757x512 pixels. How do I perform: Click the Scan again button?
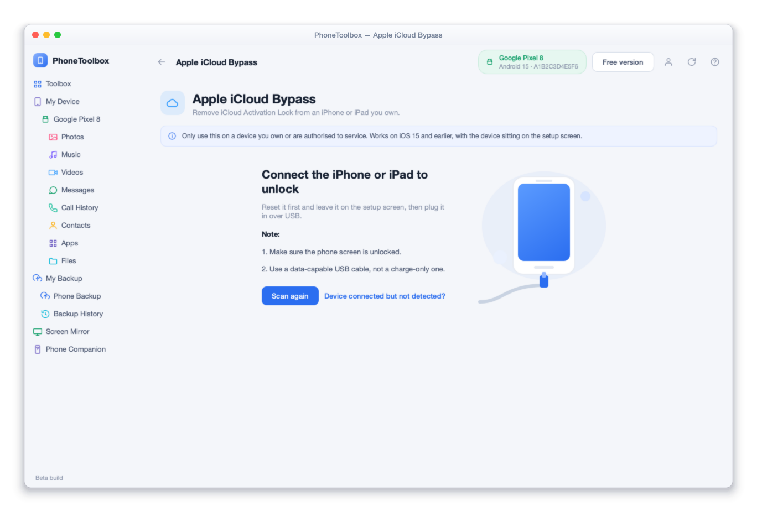pos(290,296)
